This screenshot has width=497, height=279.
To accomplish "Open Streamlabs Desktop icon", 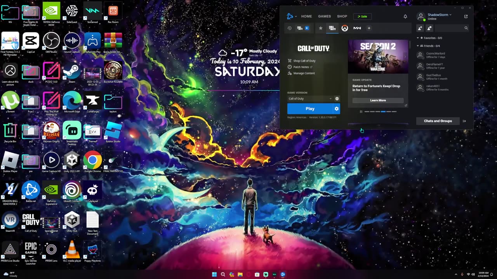I will (x=72, y=133).
